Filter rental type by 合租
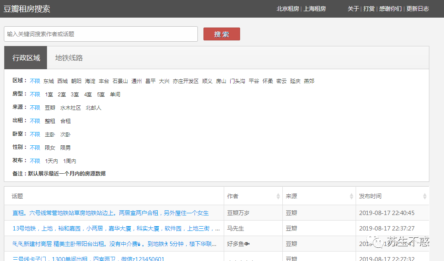This screenshot has width=444, height=261. pyautogui.click(x=66, y=121)
